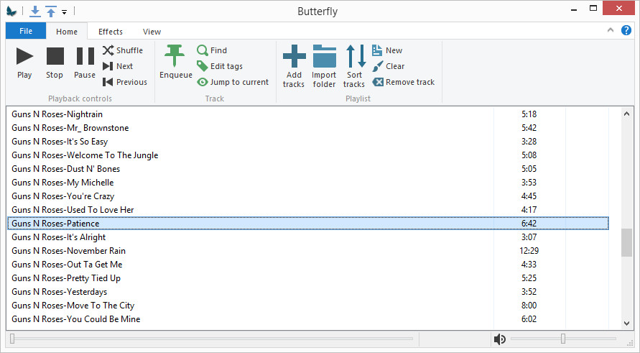Remove track from the playlist
Viewport: 640px width, 353px height.
(x=403, y=82)
